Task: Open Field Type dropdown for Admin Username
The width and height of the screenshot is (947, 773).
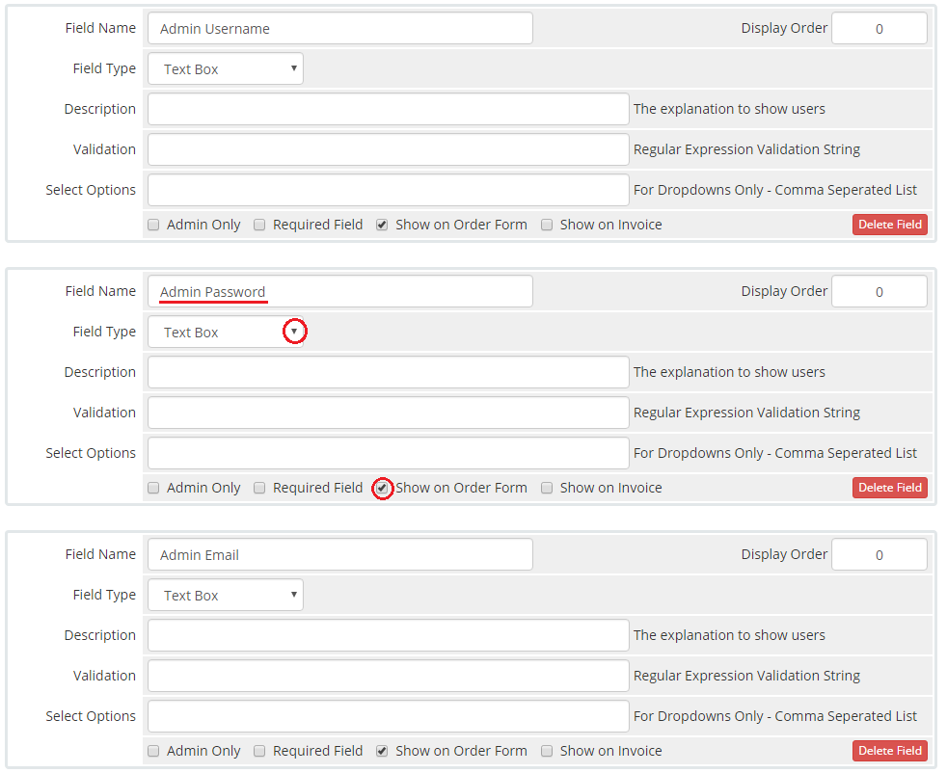Action: (226, 68)
